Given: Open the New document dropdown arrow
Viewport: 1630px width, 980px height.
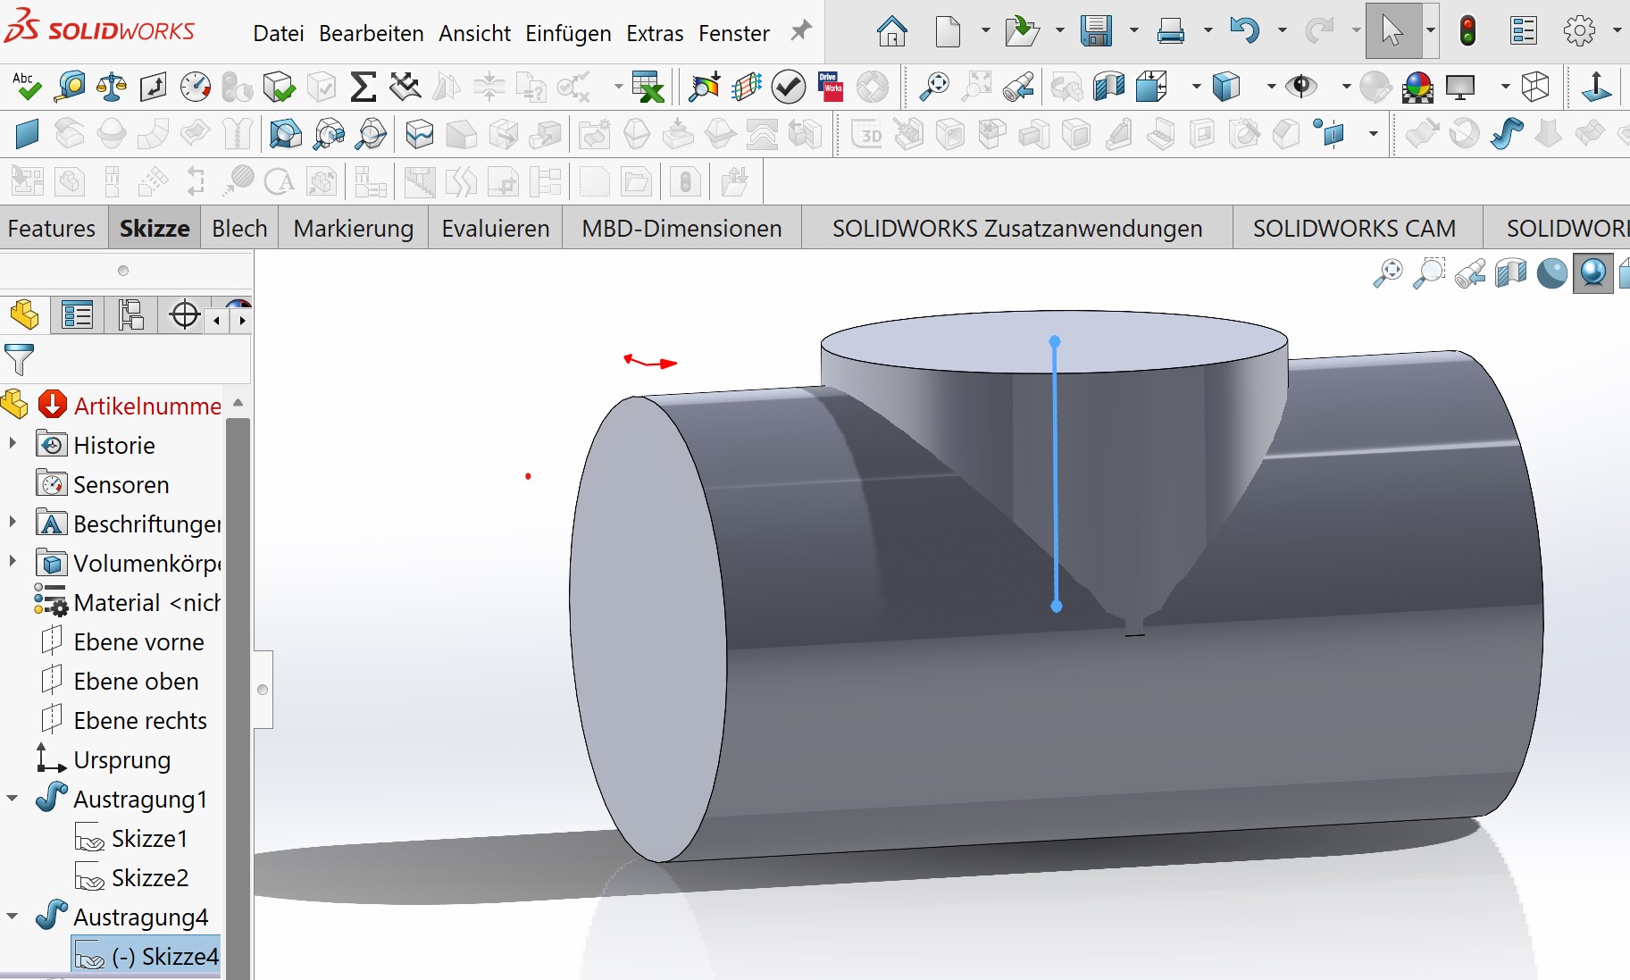Looking at the screenshot, I should pyautogui.click(x=985, y=31).
